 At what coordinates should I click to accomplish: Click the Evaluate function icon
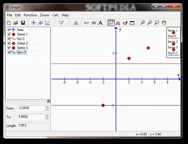pos(125,23)
